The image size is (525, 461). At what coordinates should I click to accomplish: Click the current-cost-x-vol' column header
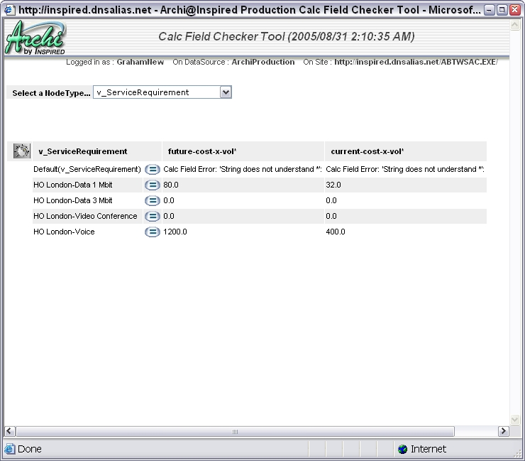(365, 151)
